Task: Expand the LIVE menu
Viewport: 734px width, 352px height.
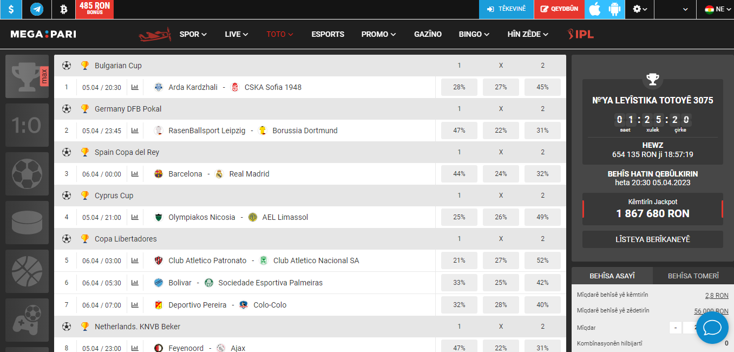Action: click(x=237, y=34)
